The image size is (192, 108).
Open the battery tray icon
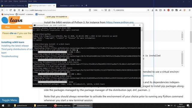pos(169,105)
